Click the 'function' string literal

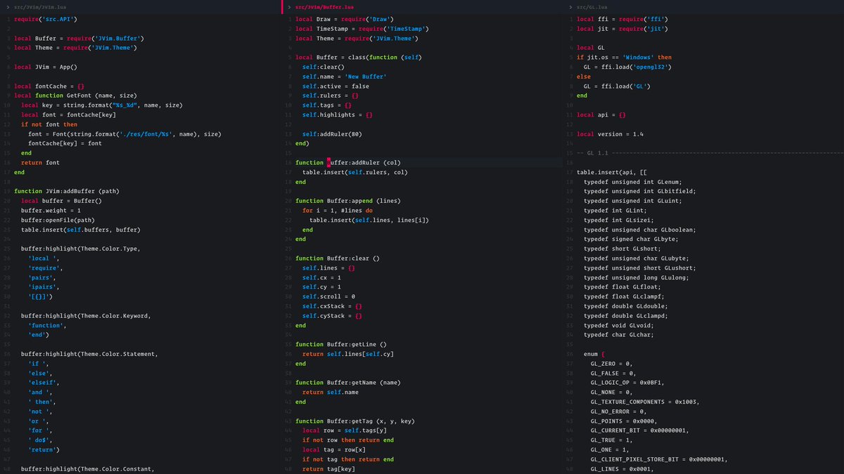pyautogui.click(x=47, y=325)
